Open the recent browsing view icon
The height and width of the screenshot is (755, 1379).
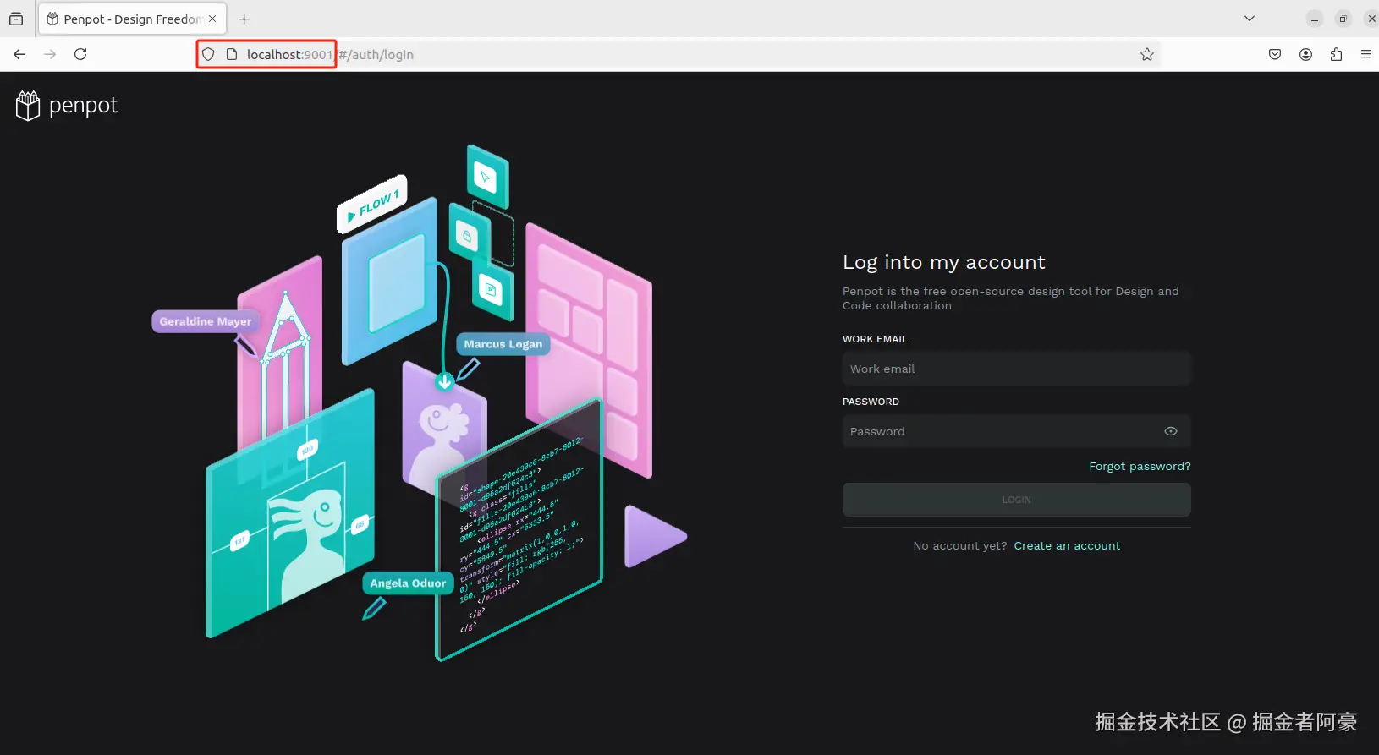tap(16, 19)
